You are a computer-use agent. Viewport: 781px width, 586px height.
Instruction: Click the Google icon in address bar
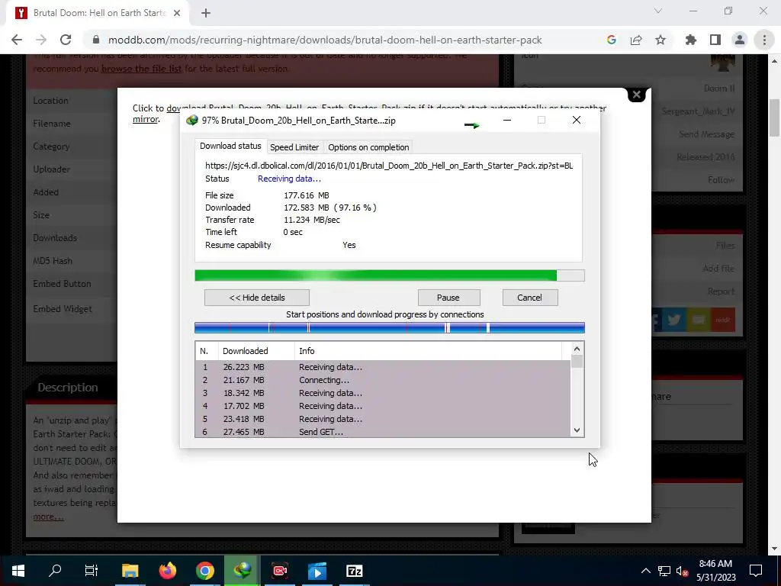point(611,40)
